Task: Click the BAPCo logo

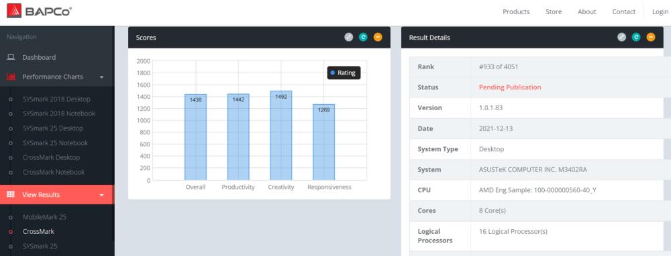Action: tap(39, 10)
